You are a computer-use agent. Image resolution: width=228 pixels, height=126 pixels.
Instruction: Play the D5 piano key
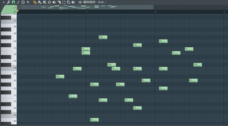coord(14,108)
